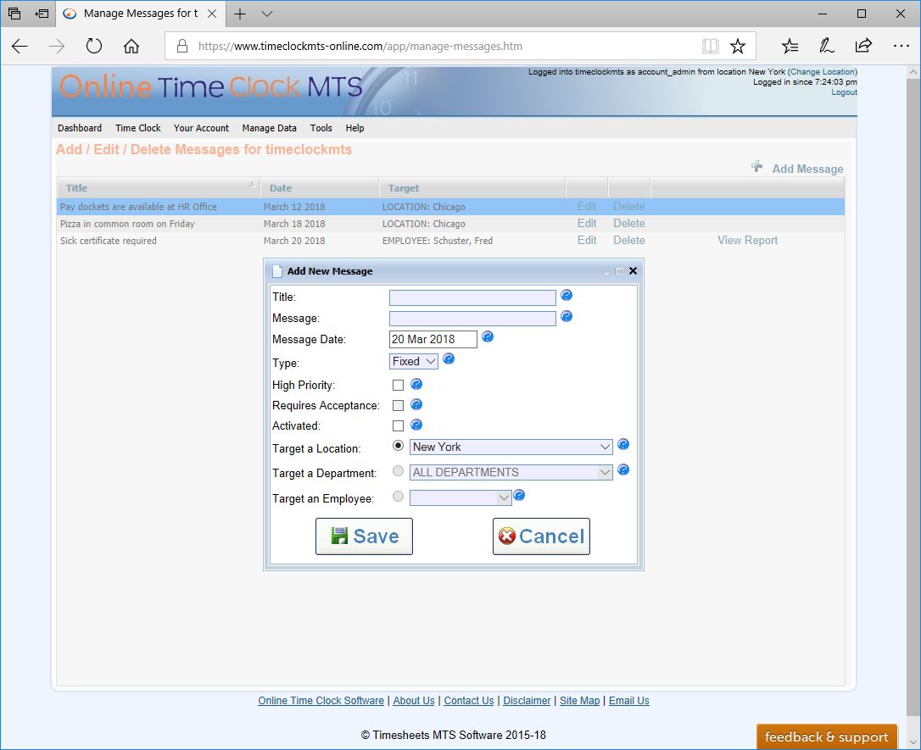Open the Time Clock menu
921x750 pixels.
(138, 128)
